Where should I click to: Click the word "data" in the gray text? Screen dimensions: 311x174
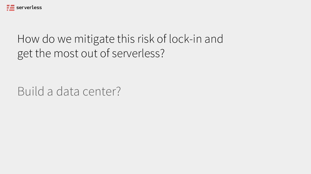pos(68,91)
